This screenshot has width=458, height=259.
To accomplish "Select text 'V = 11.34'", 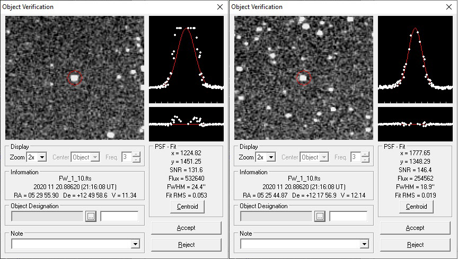I will 124,195.
